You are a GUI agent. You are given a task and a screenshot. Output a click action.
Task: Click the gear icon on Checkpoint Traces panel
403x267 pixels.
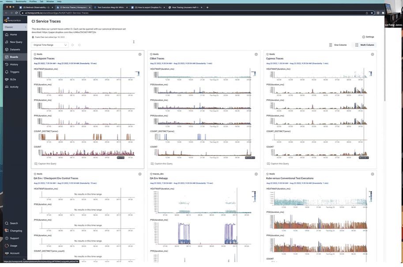pos(140,54)
